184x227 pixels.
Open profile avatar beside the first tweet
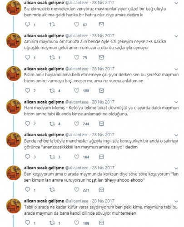click(14, 8)
